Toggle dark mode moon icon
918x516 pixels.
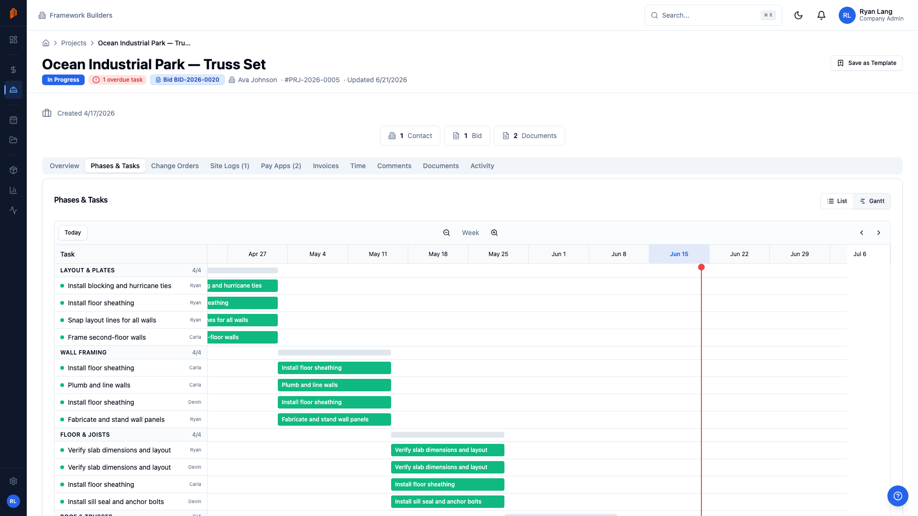point(798,15)
